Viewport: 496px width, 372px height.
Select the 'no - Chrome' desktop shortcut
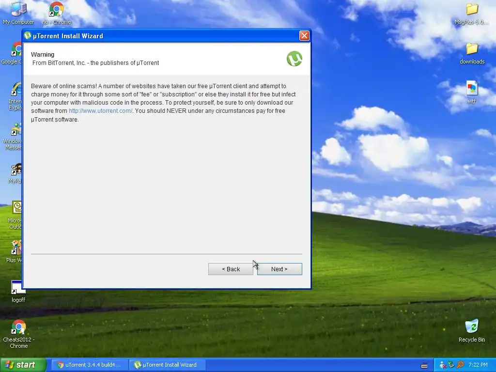tap(57, 13)
